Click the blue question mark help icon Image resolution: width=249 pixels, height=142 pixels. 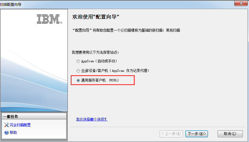pyautogui.click(x=6, y=132)
